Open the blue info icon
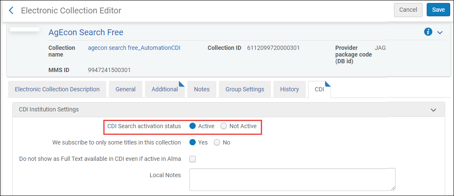The height and width of the screenshot is (196, 454). point(428,32)
